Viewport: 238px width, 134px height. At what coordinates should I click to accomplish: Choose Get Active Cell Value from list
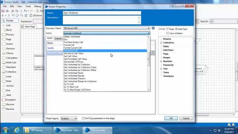tap(105, 54)
